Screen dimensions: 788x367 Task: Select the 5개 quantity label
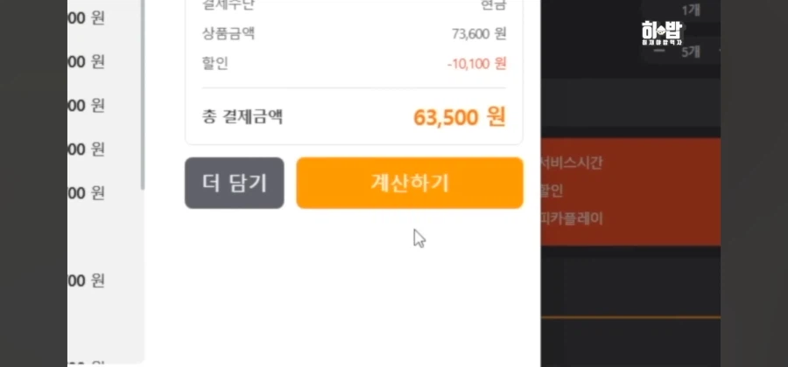point(691,52)
